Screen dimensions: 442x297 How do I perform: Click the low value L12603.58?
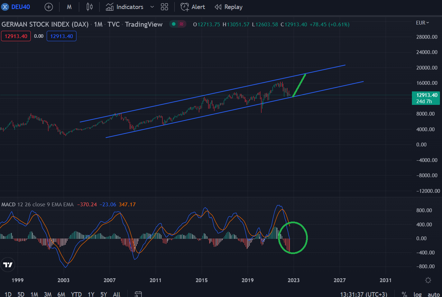265,24
